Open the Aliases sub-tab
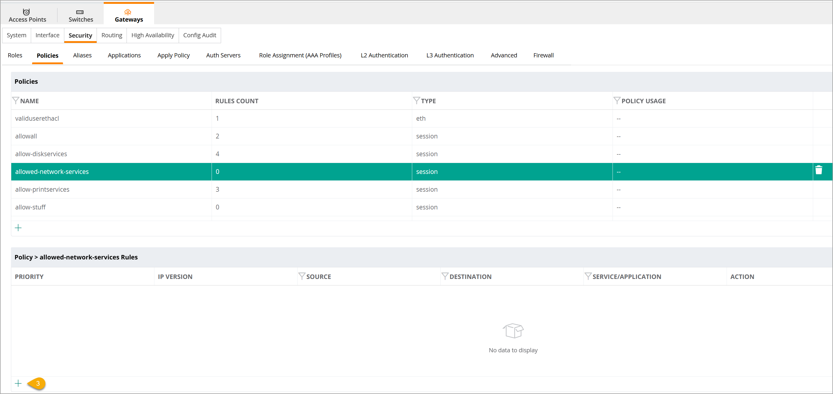 (x=82, y=55)
